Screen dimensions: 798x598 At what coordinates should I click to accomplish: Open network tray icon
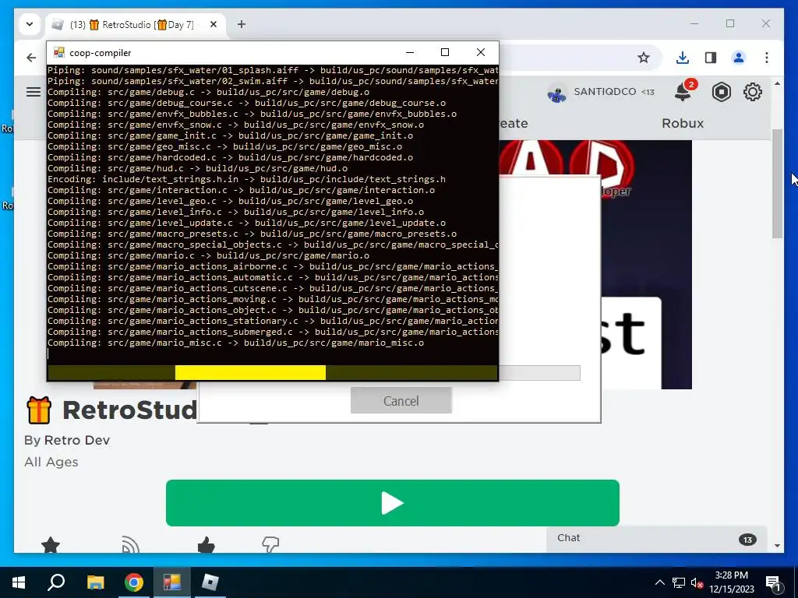click(679, 582)
